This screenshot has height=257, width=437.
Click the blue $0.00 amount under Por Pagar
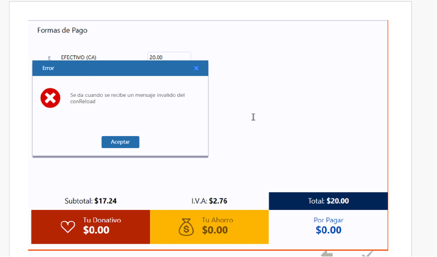(x=328, y=230)
